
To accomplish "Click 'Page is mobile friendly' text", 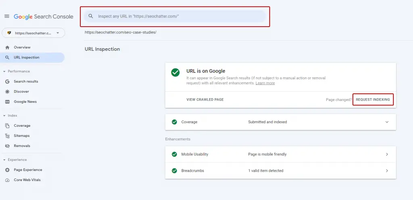I will [x=267, y=154].
